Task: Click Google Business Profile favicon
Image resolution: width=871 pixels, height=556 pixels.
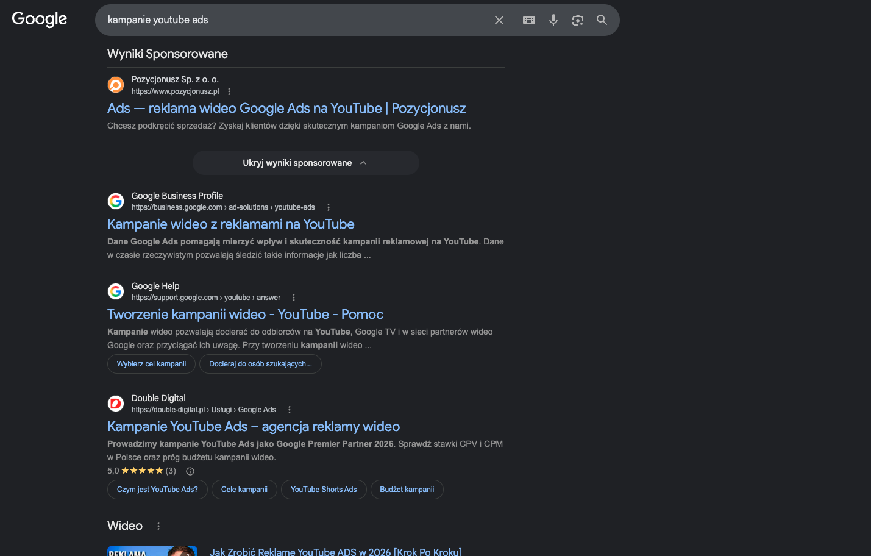Action: coord(116,201)
